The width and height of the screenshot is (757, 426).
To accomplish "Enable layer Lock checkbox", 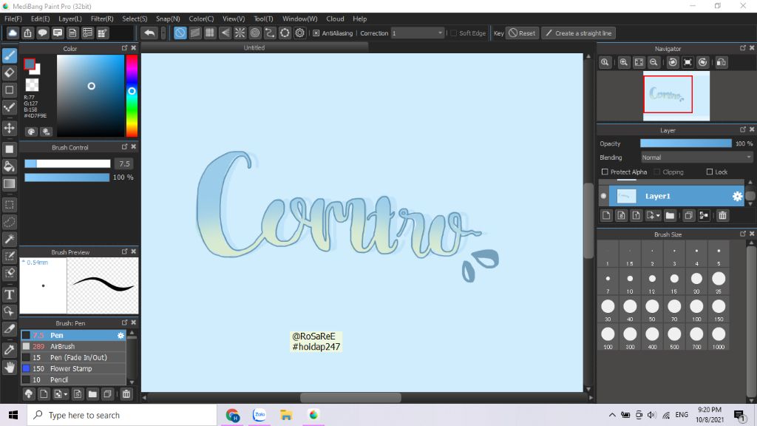I will coord(709,172).
